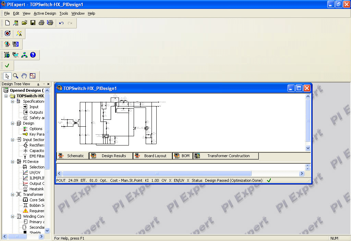The image size is (351, 241).
Task: Click the fit-to-window view icon
Action: [x=33, y=76]
